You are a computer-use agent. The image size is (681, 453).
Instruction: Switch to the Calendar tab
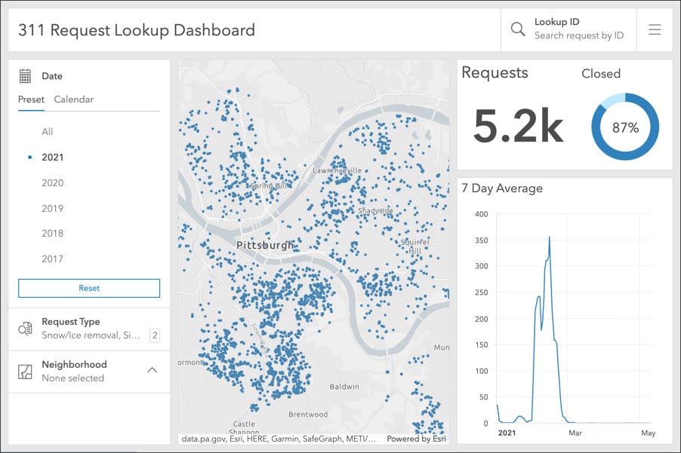(73, 99)
